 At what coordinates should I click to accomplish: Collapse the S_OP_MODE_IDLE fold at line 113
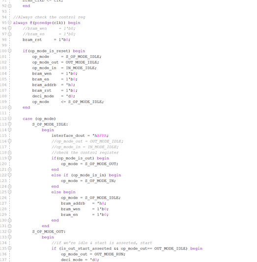coord(10,124)
